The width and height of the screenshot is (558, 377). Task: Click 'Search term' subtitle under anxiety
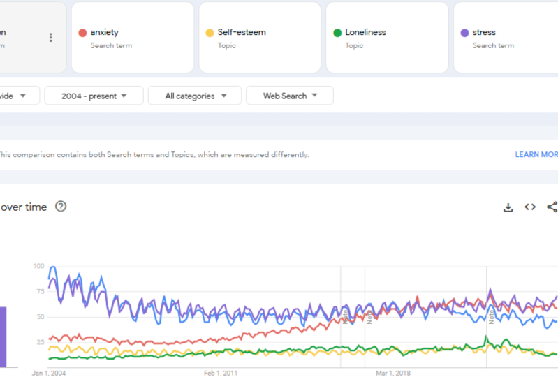click(x=111, y=45)
